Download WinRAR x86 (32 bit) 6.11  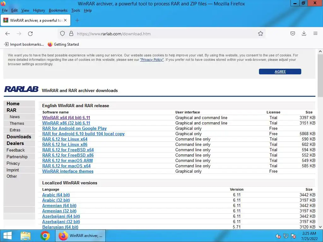point(66,123)
